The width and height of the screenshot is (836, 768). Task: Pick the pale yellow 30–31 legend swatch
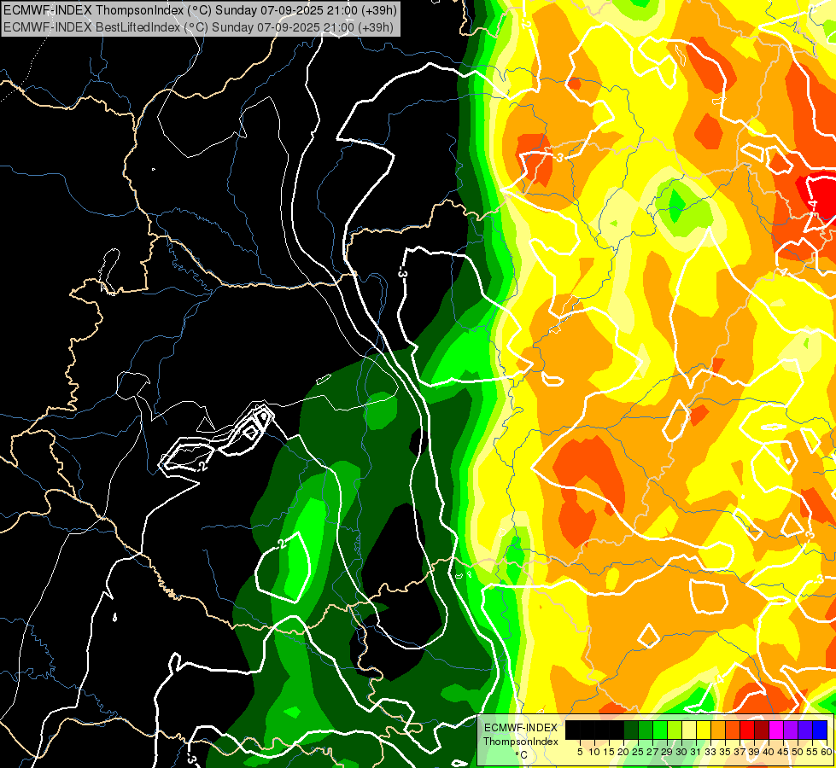point(689,730)
